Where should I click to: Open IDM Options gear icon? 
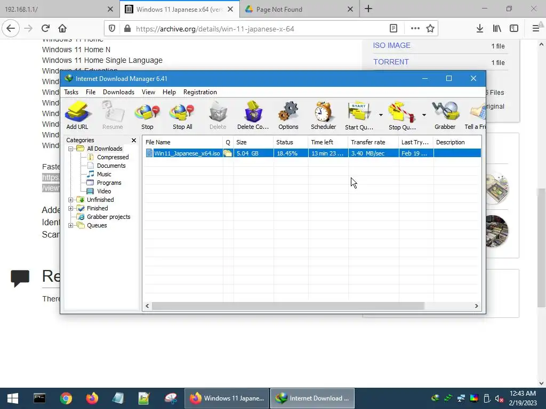point(288,116)
